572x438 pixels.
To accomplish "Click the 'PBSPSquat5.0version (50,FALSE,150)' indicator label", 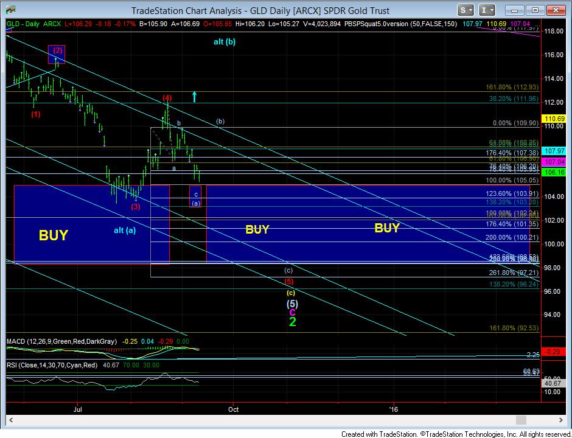I will coord(400,24).
